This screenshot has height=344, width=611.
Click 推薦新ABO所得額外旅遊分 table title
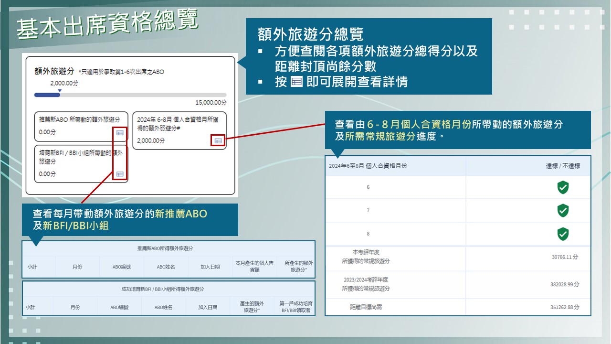tap(165, 248)
